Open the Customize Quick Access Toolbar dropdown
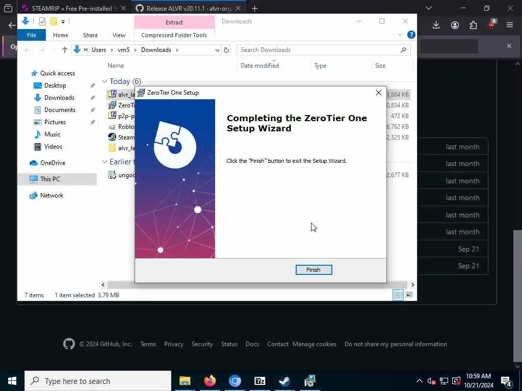This screenshot has height=391, width=522. 63,21
